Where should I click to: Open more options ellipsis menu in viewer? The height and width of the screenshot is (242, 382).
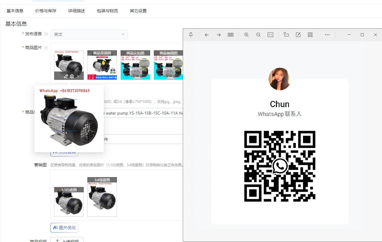[x=327, y=35]
